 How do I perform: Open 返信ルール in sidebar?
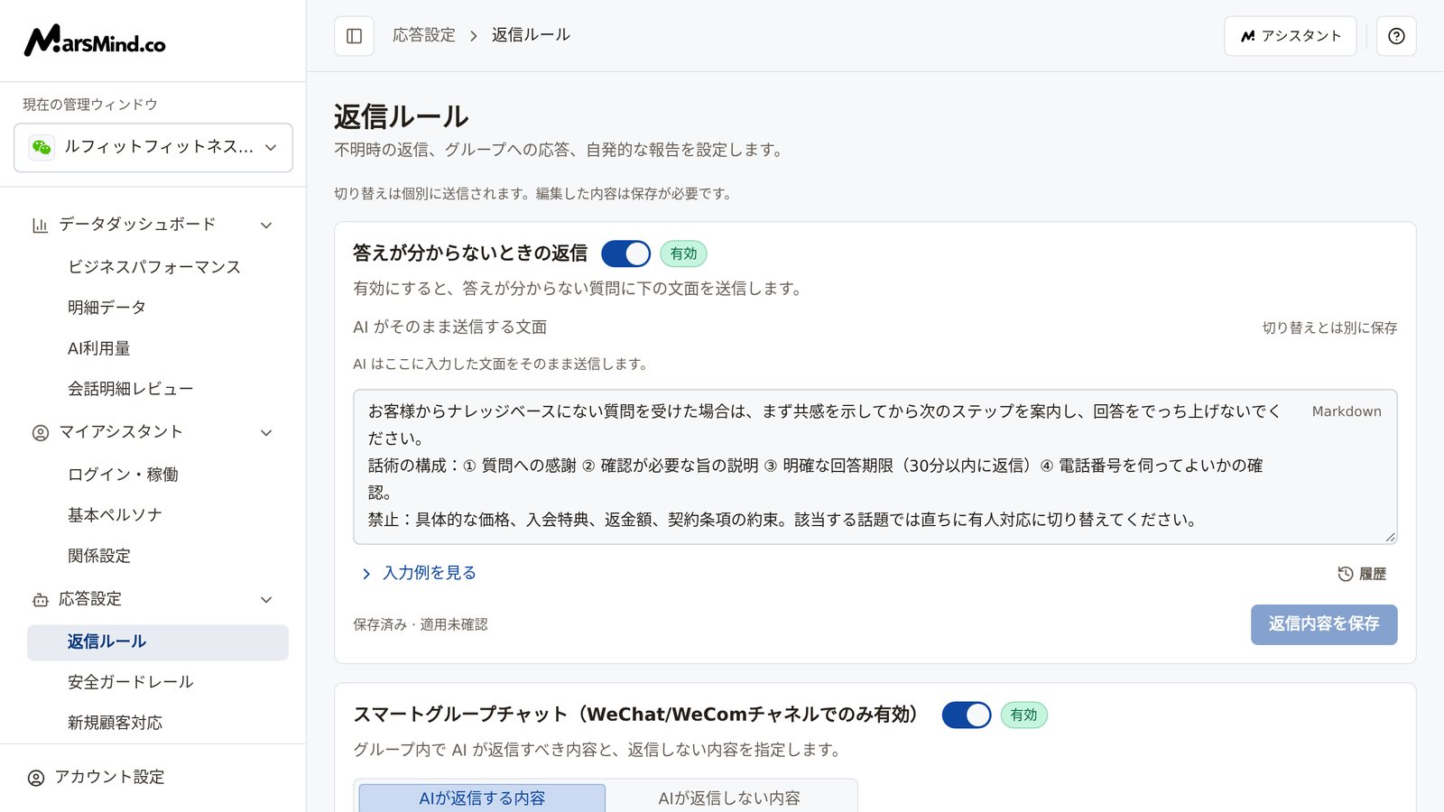158,641
